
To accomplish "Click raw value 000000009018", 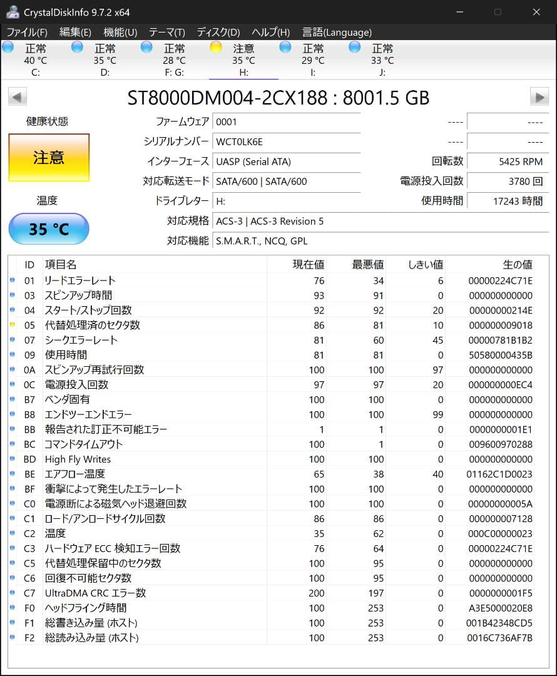I will tap(501, 325).
